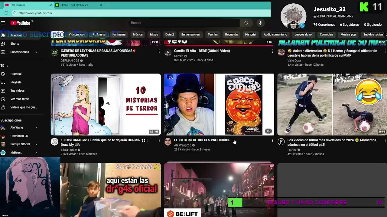387x217 pixels.
Task: Click the Fr4nce channel name
Action: [292, 150]
